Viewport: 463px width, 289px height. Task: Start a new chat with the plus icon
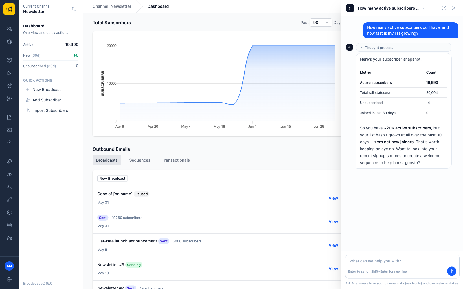pos(434,8)
